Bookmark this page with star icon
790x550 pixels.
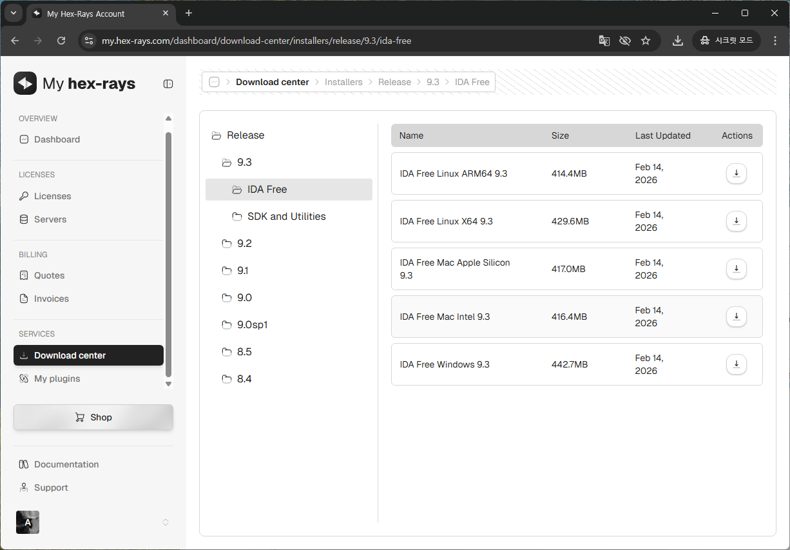click(x=645, y=41)
